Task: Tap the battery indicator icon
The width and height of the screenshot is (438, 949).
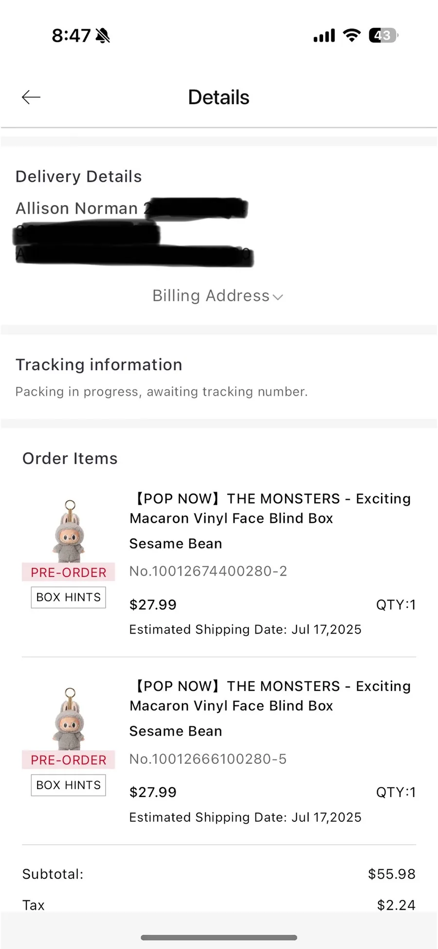Action: [383, 35]
